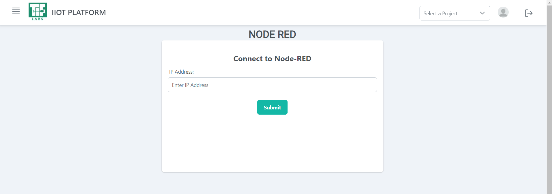Viewport: 552px width, 194px height.
Task: Focus the Enter IP Address field
Action: [272, 85]
